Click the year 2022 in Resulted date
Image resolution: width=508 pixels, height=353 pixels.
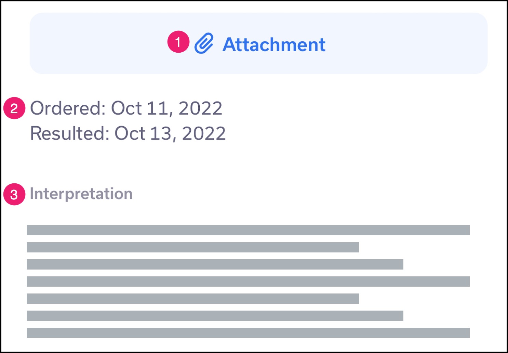coord(204,133)
